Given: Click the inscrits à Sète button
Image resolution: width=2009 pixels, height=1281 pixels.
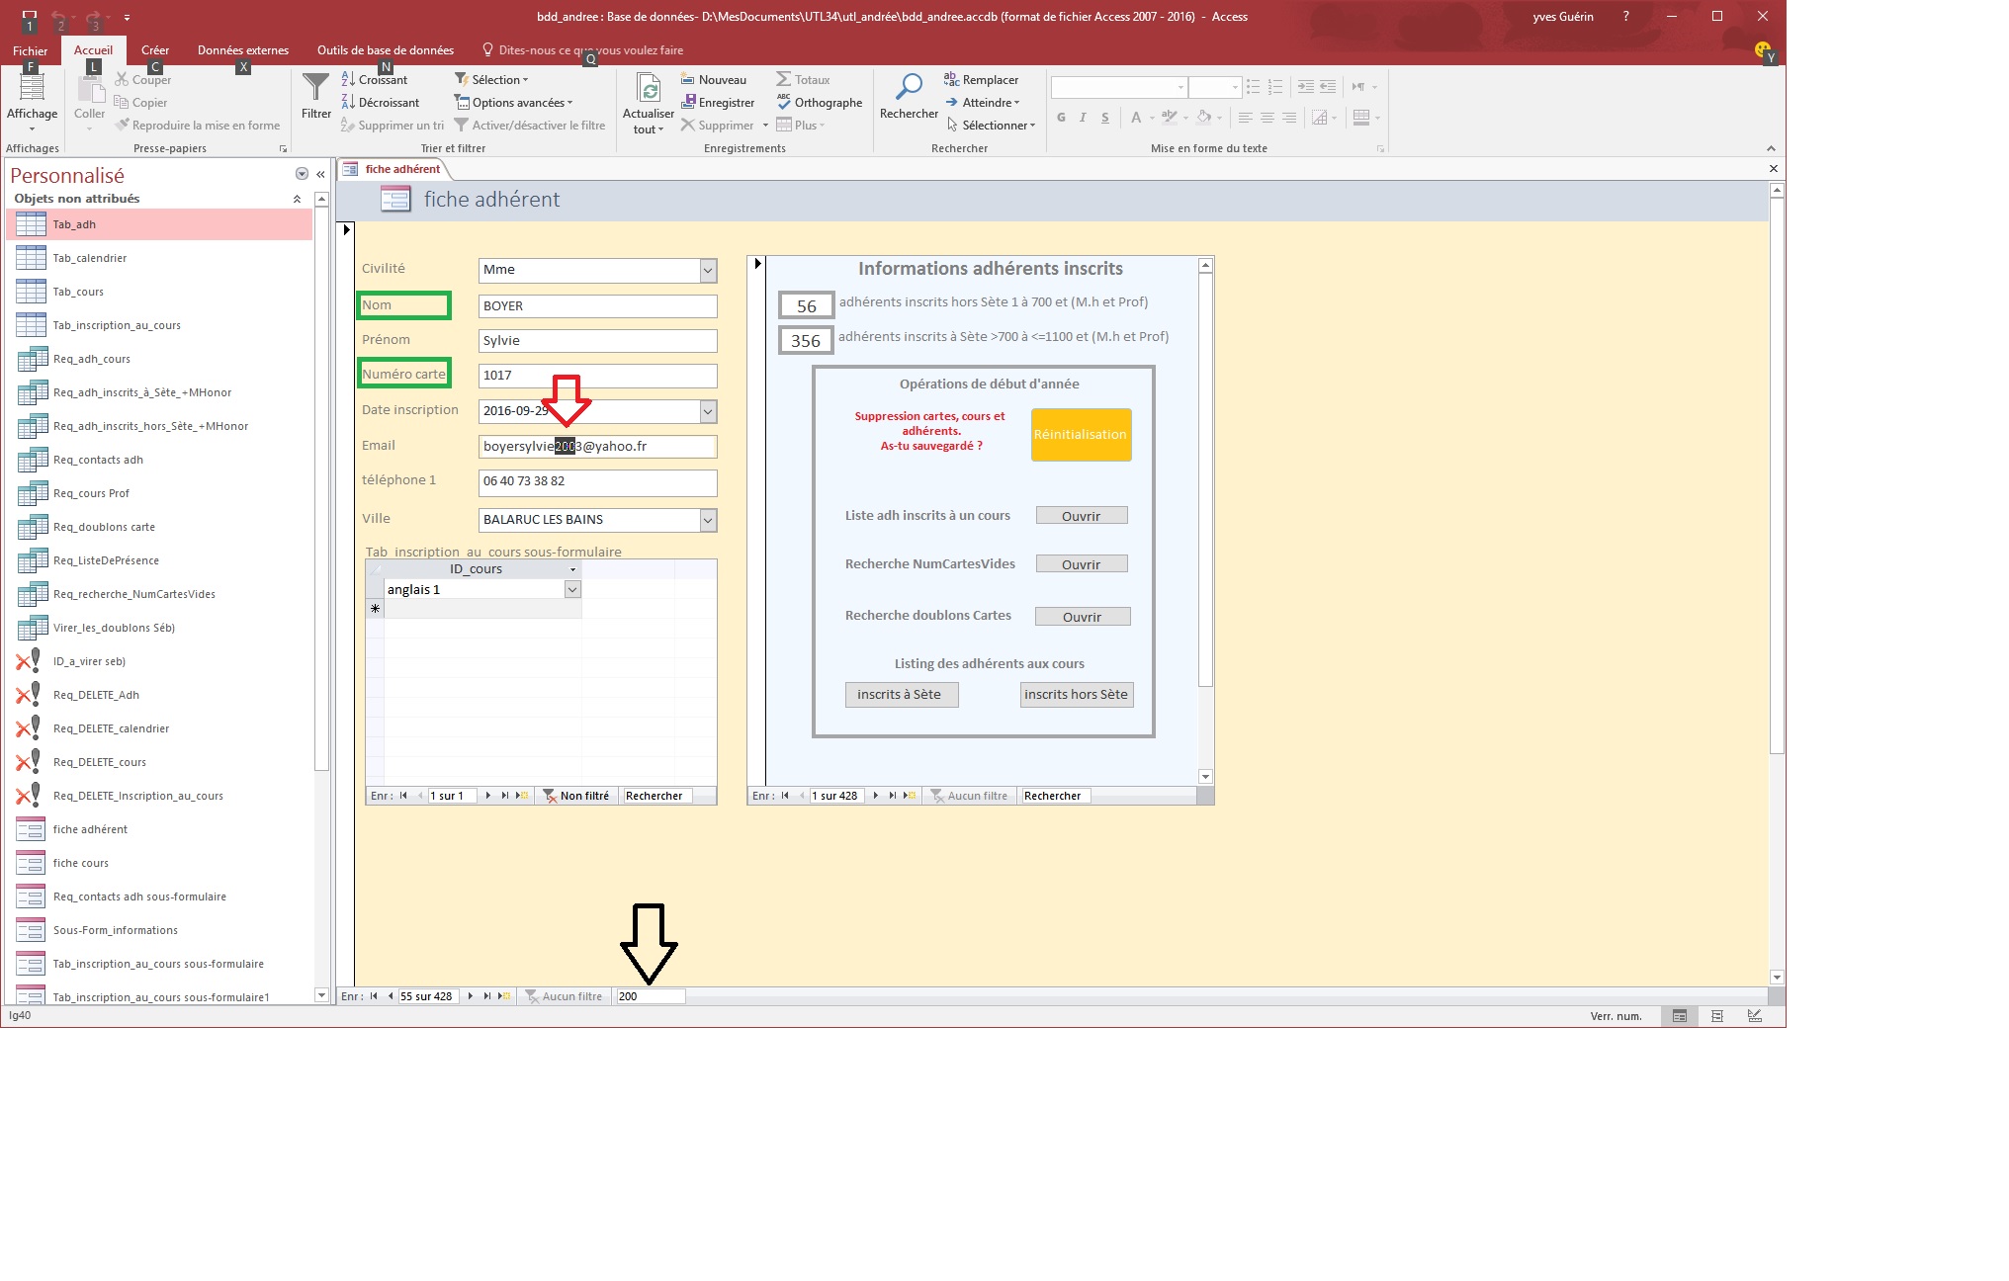Looking at the screenshot, I should pos(902,695).
